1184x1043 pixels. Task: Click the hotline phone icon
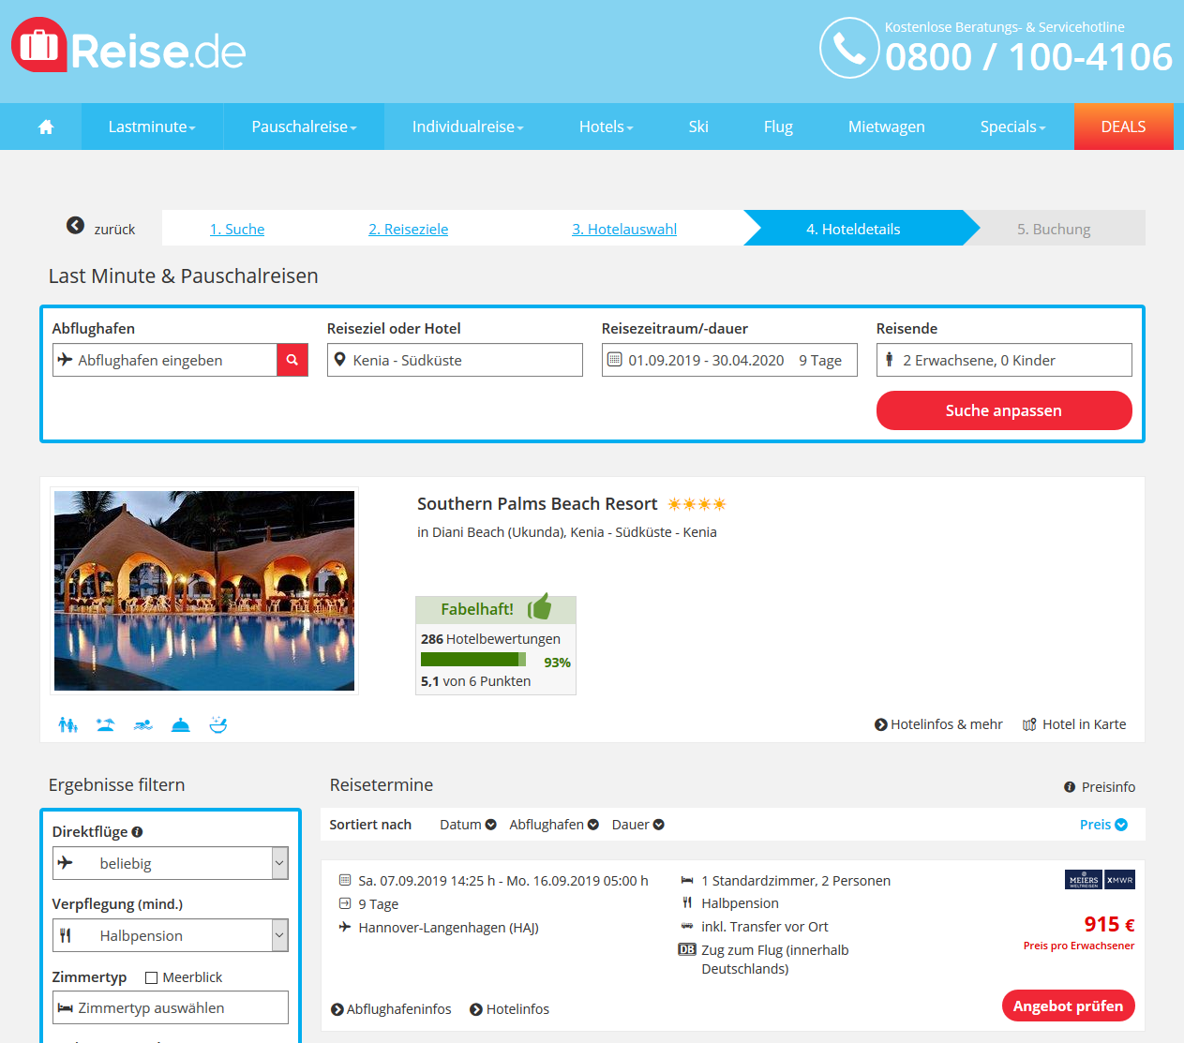click(x=849, y=48)
